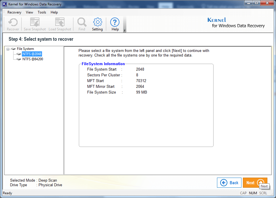
Task: Open the Find magnifier tool
Action: 82,24
